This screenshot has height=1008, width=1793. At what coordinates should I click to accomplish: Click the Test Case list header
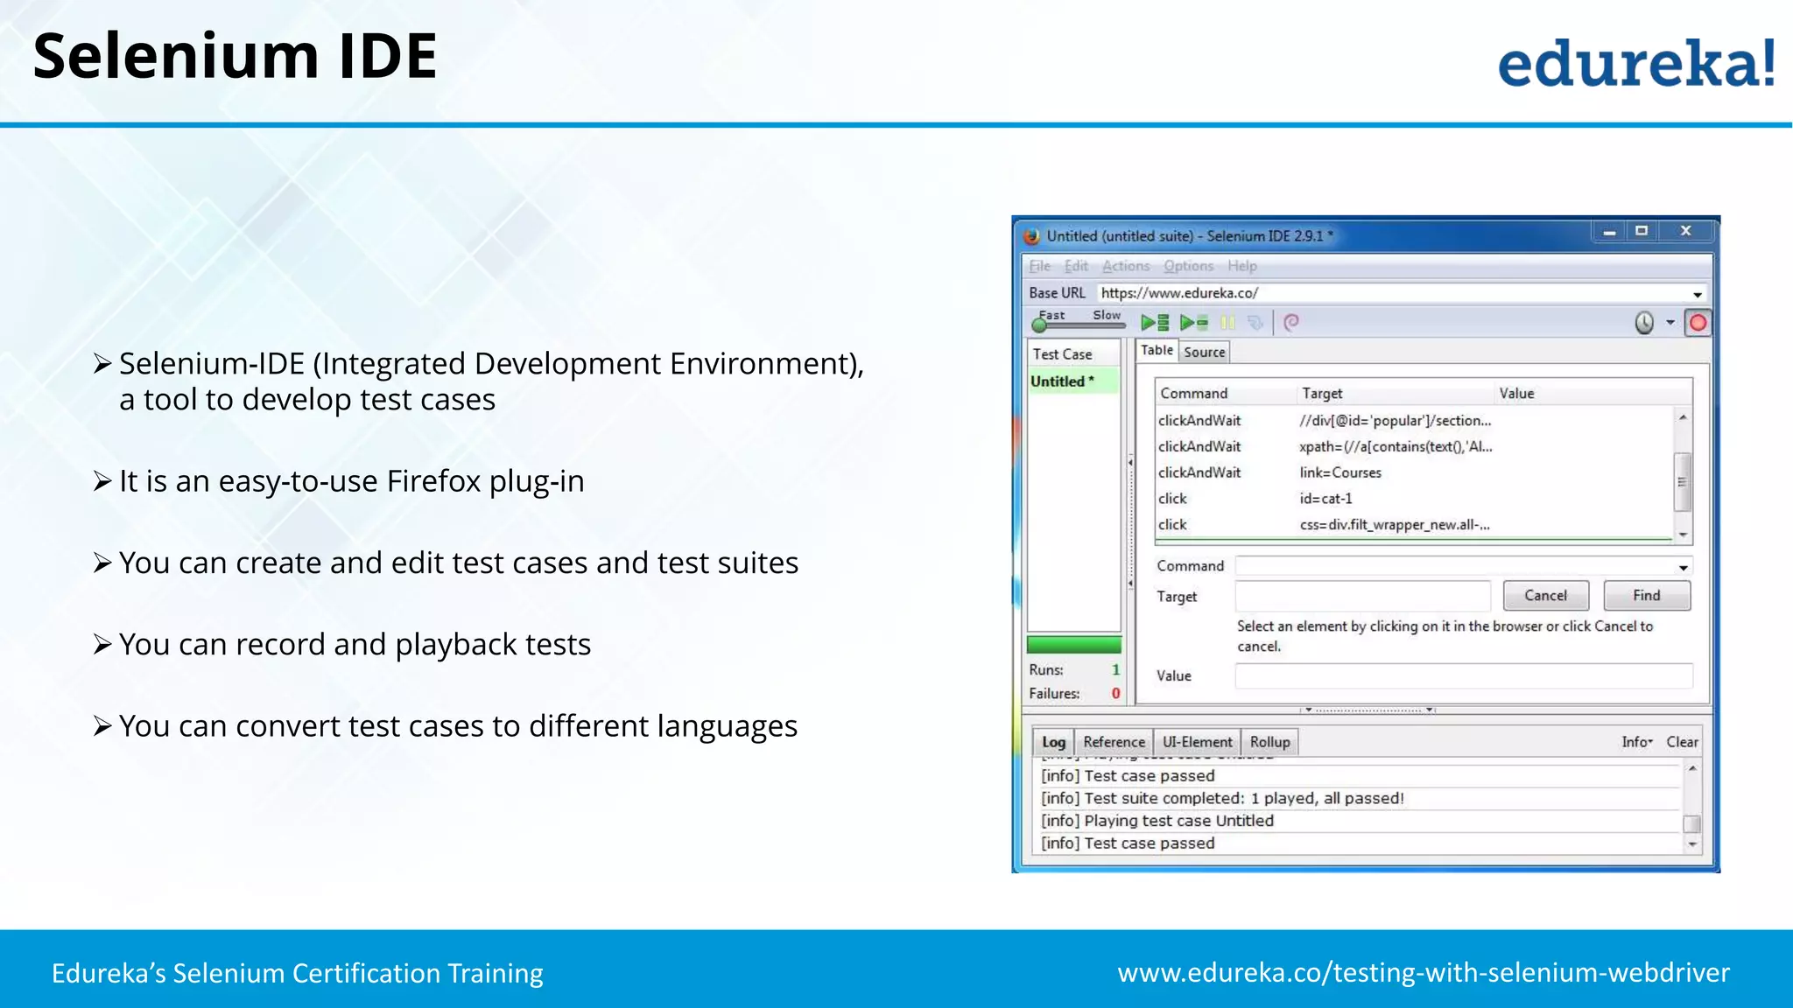pyautogui.click(x=1073, y=354)
